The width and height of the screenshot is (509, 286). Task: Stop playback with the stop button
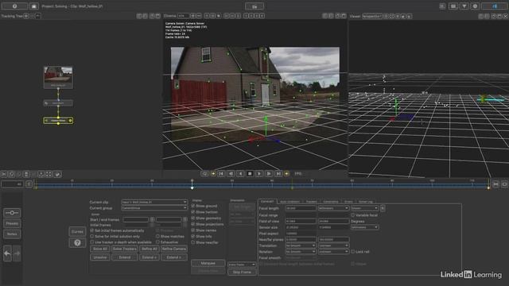(250, 174)
